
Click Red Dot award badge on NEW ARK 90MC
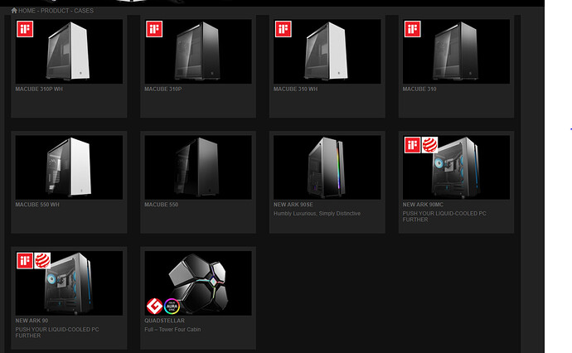point(429,145)
